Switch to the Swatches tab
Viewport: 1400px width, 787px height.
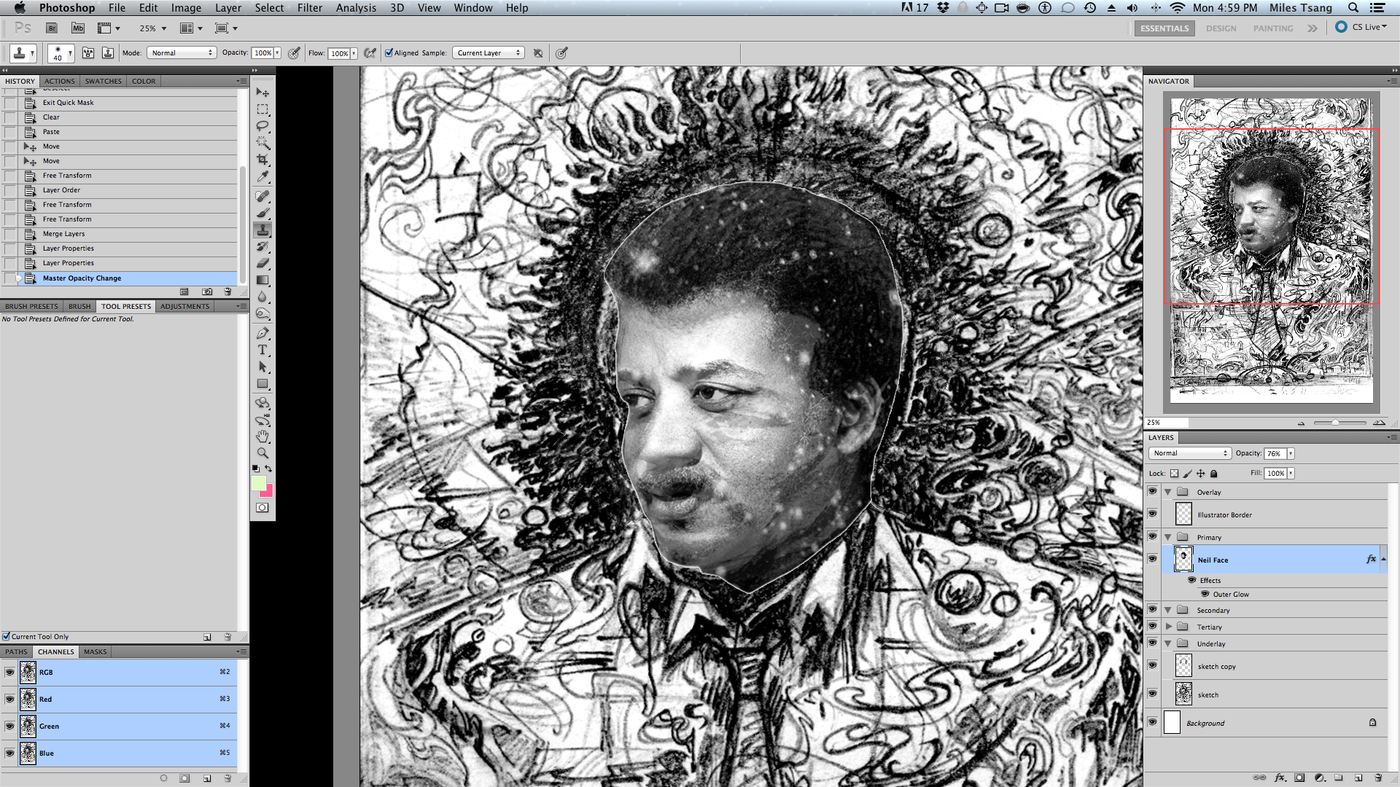tap(104, 81)
